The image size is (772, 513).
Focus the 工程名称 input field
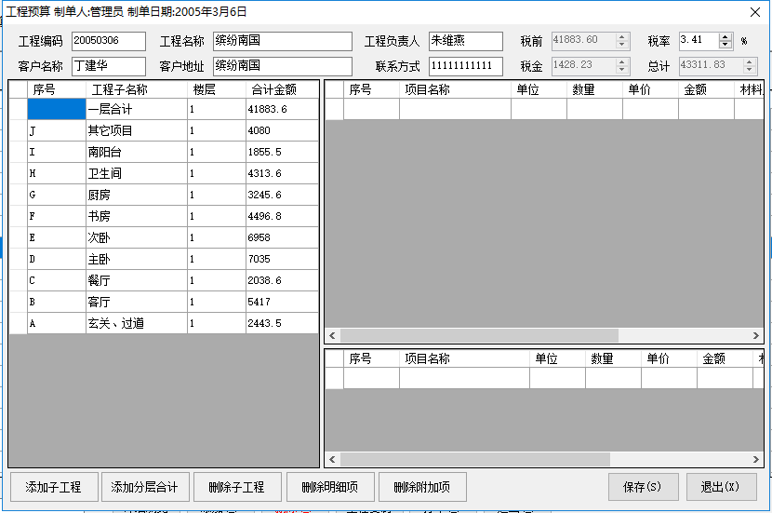283,41
